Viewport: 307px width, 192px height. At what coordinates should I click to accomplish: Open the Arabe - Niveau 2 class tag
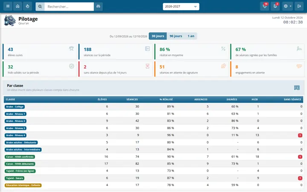point(15,121)
